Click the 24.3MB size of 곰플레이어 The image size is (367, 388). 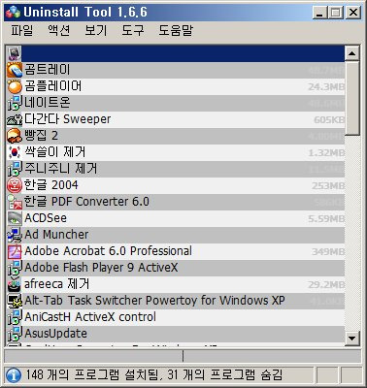pos(326,86)
